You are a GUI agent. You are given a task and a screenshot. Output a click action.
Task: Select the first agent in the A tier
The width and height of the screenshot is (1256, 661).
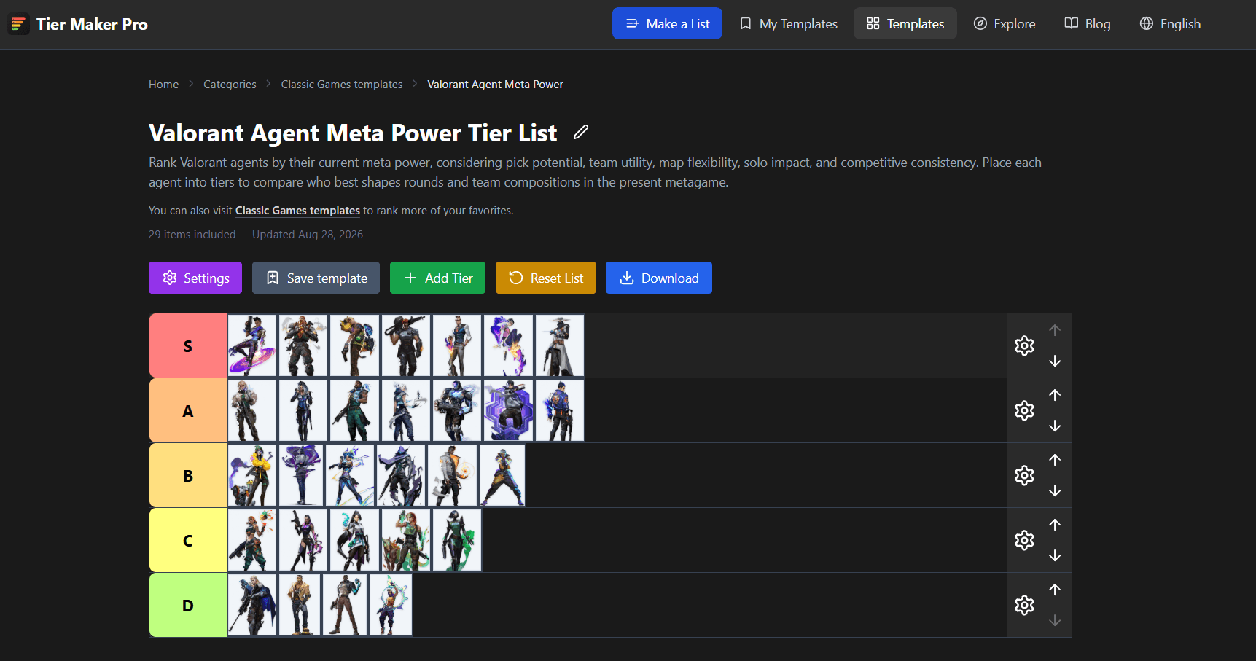point(252,410)
